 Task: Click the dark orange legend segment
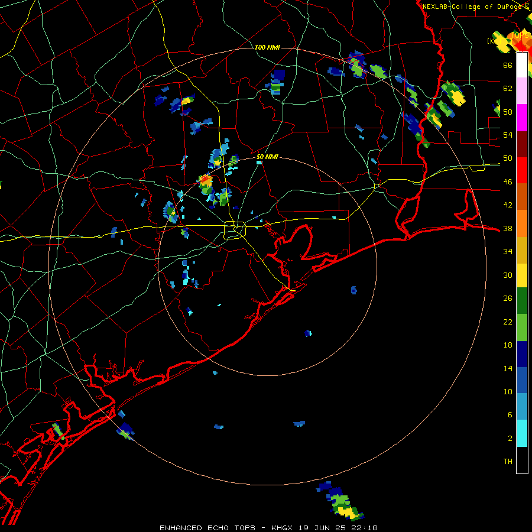click(x=522, y=196)
